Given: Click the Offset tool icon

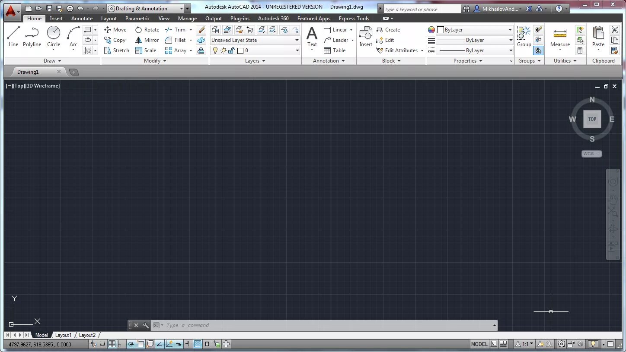Looking at the screenshot, I should coord(201,50).
